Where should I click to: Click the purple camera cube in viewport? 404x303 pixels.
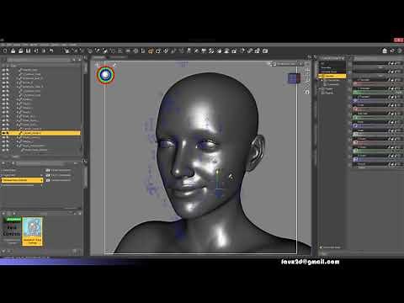(x=294, y=78)
